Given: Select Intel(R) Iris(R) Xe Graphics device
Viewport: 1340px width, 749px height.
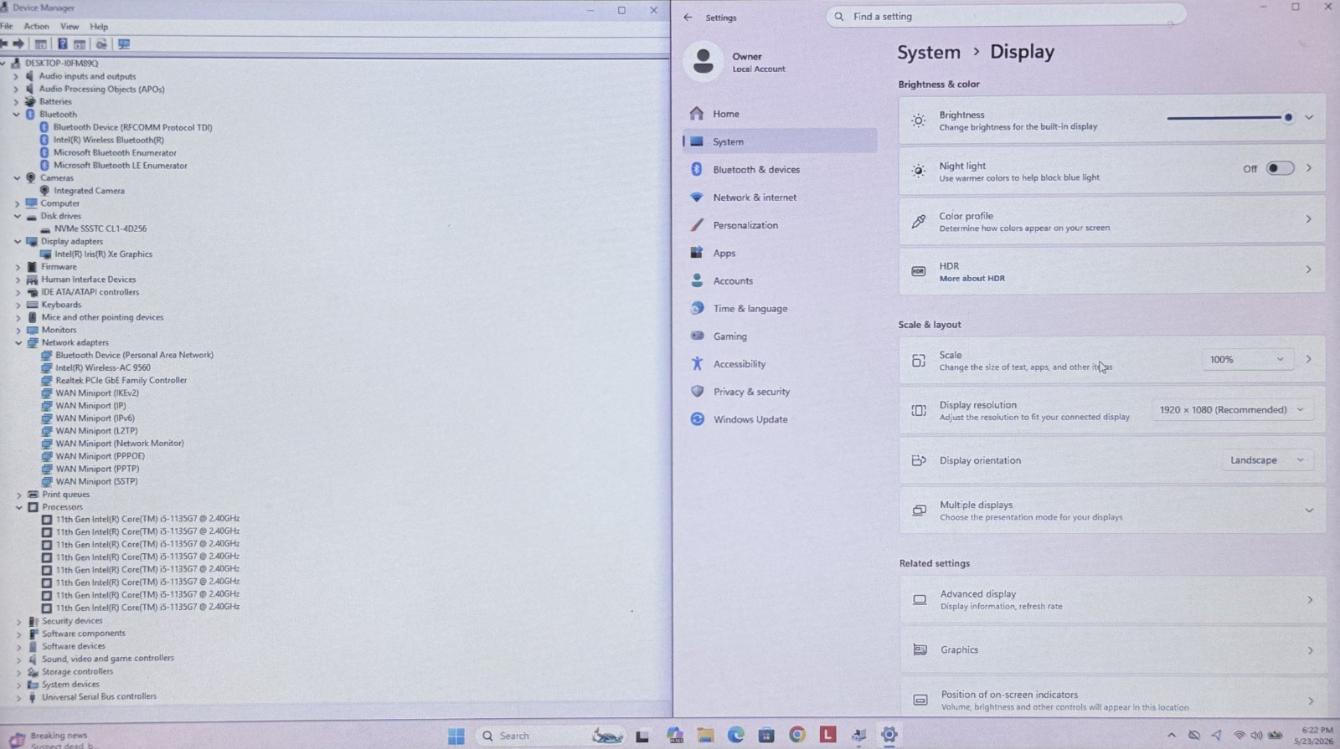Looking at the screenshot, I should click(104, 254).
